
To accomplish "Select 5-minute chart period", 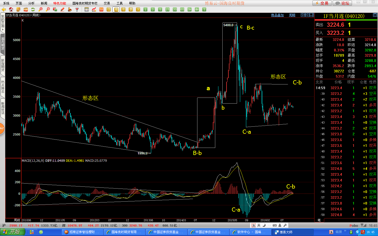I will click(160, 9).
